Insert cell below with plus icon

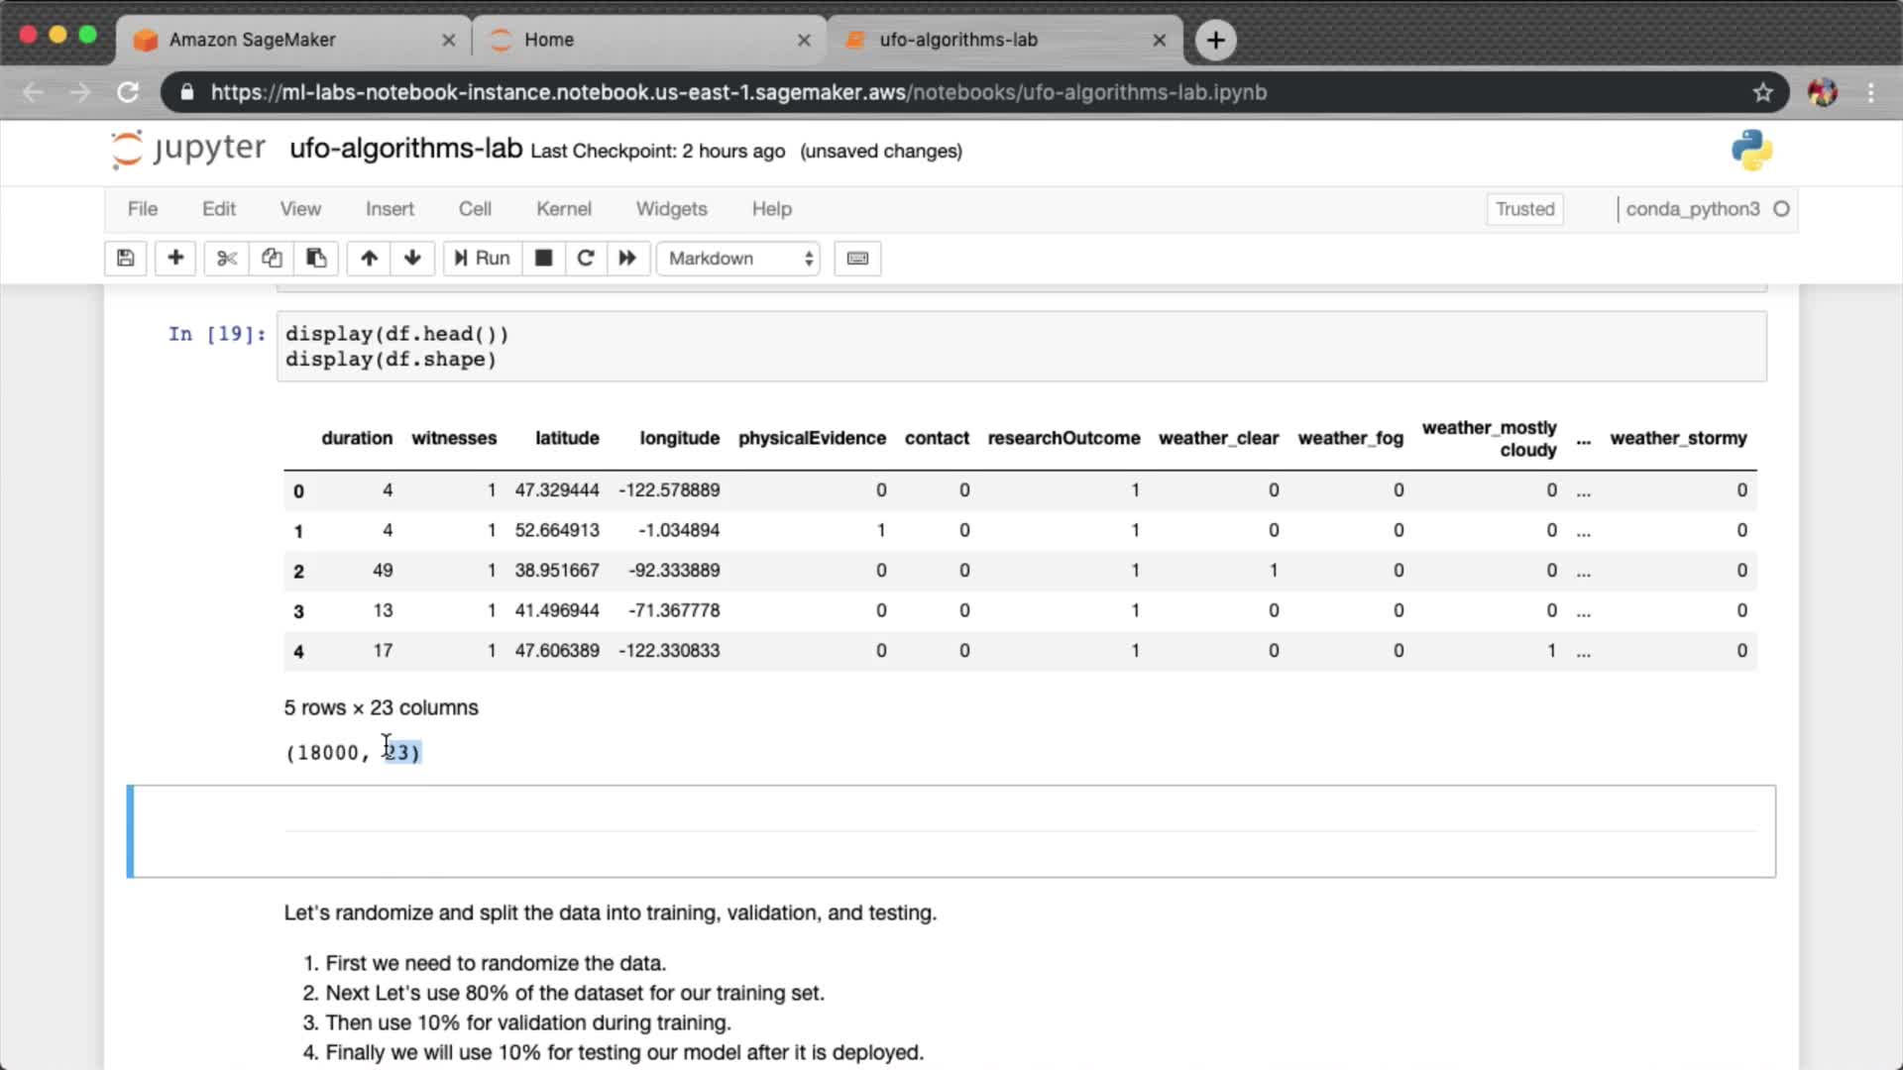175,259
